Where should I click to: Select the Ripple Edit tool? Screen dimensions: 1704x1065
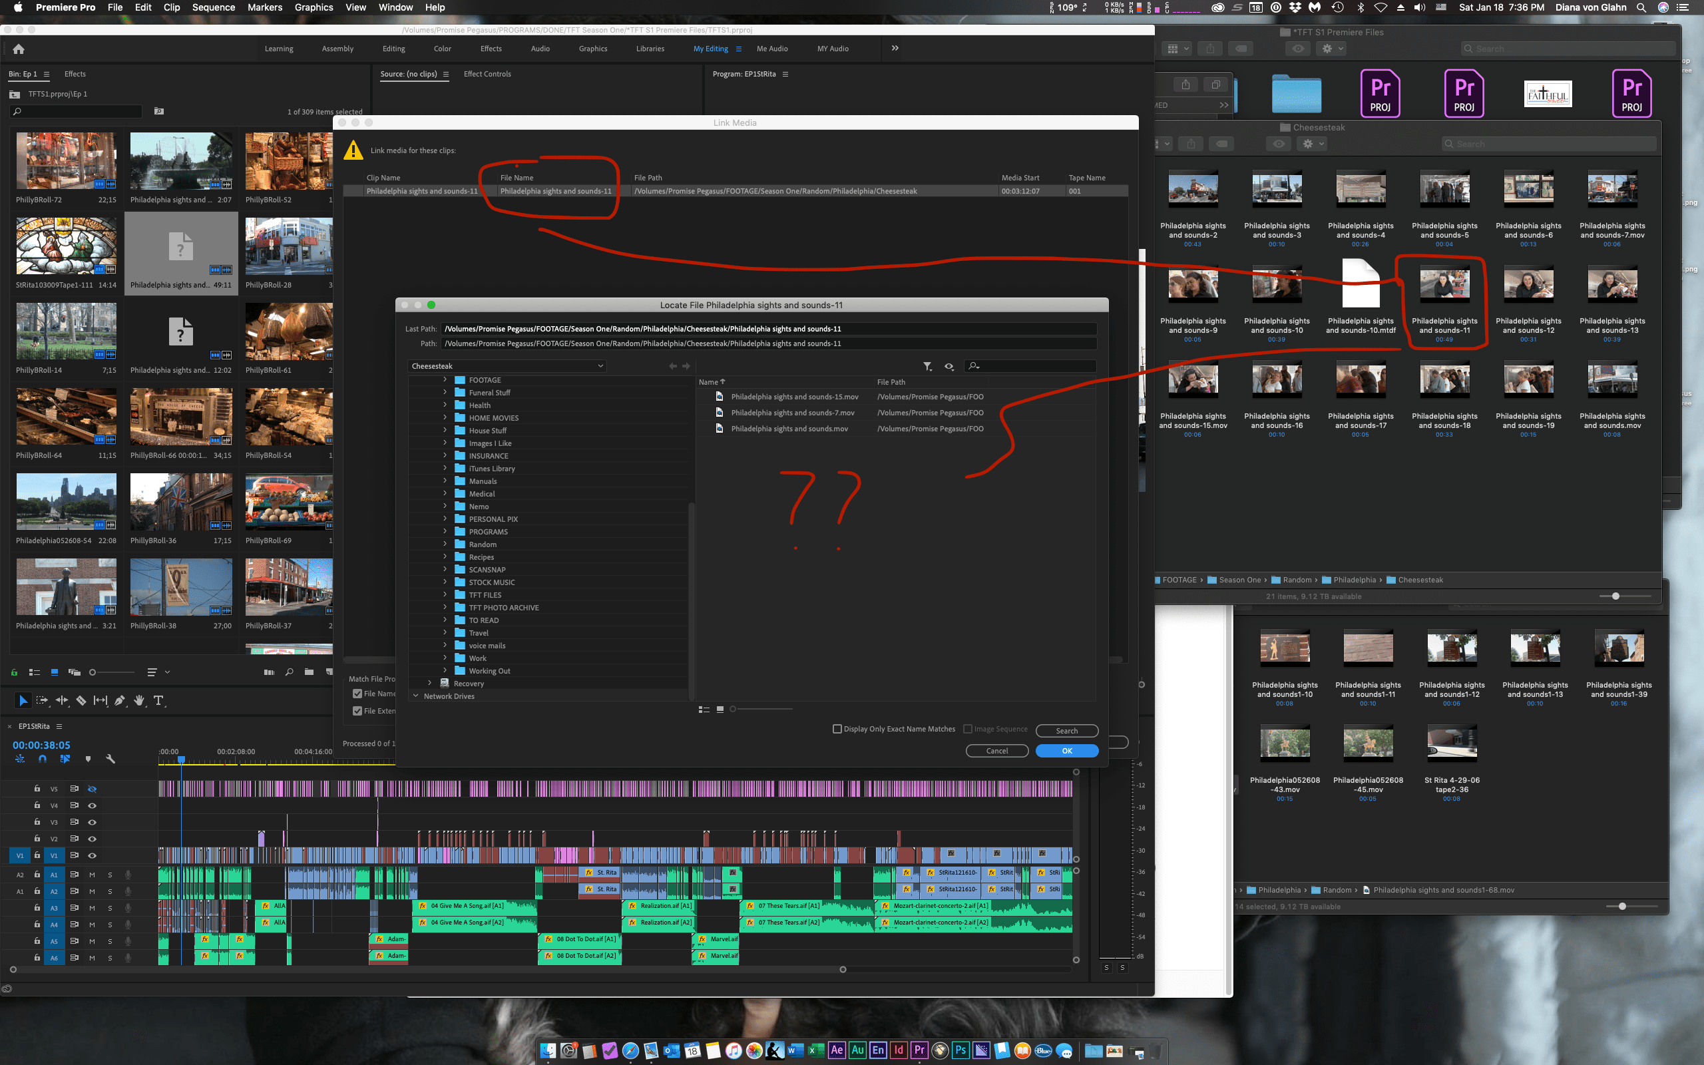(62, 701)
